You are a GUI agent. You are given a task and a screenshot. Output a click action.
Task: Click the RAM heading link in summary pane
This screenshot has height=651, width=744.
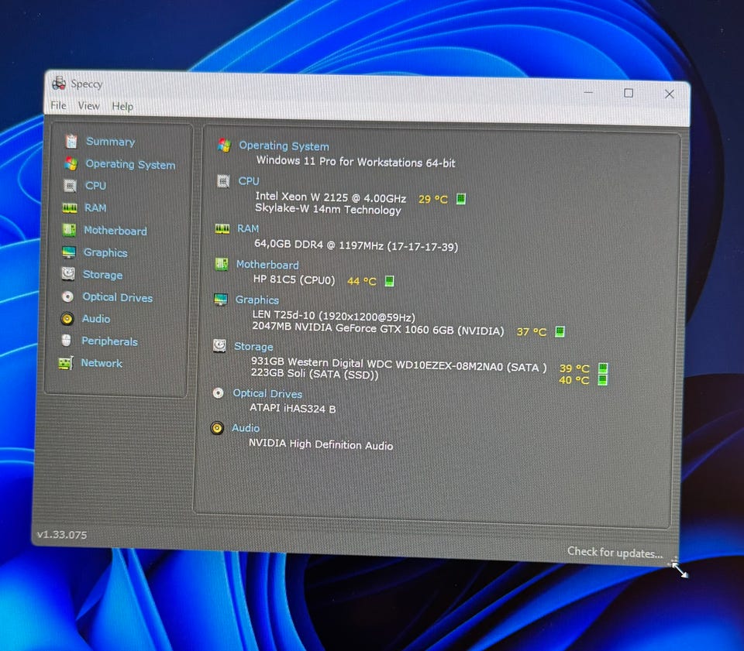click(248, 228)
